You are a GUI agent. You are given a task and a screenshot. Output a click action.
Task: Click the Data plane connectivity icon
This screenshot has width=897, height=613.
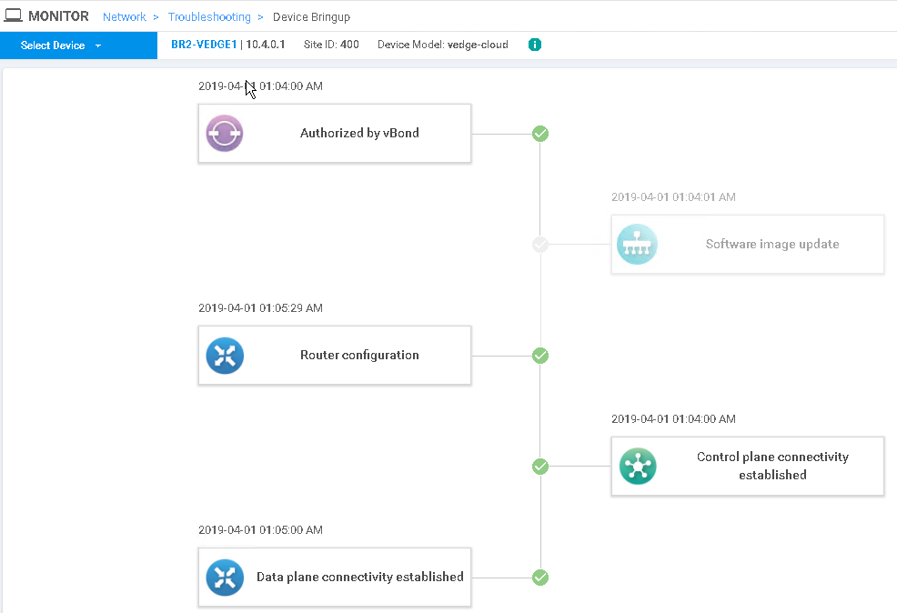click(x=224, y=577)
